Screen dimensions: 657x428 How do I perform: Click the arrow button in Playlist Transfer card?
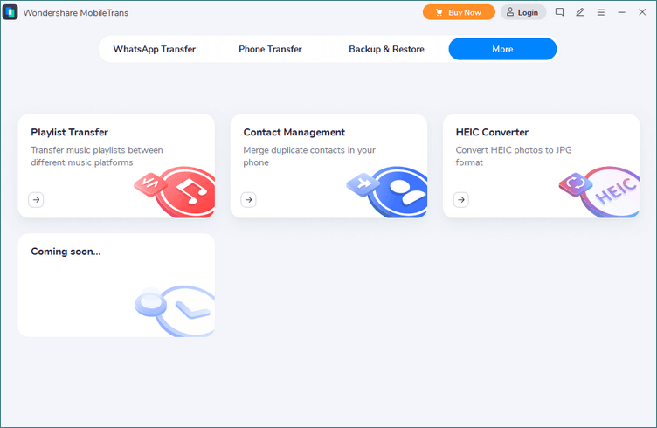36,200
